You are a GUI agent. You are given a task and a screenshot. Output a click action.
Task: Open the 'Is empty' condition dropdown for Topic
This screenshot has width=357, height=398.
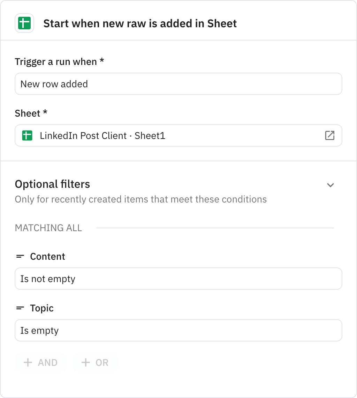pyautogui.click(x=178, y=330)
